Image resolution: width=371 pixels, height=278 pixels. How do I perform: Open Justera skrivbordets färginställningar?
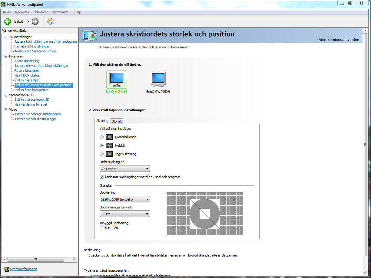click(41, 66)
